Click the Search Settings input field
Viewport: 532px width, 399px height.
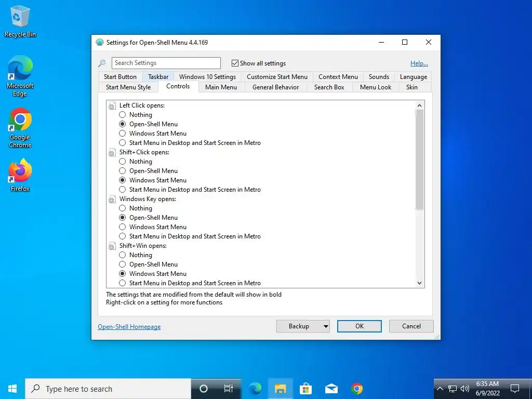tap(166, 63)
